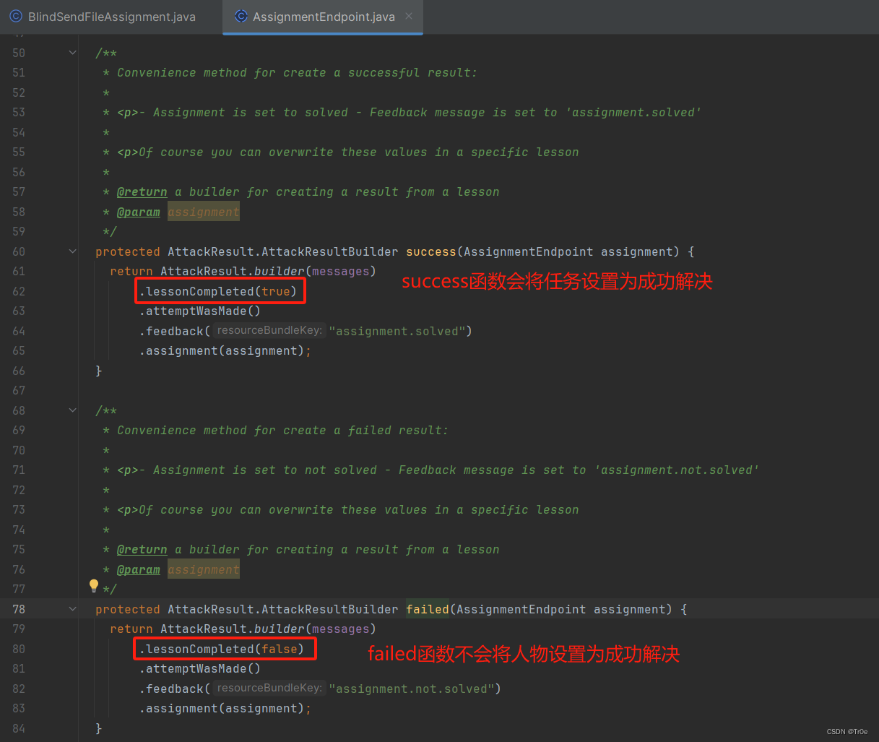
Task: Click @return tag on line 57
Action: [142, 191]
